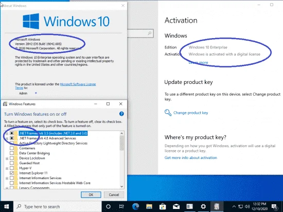Enable the Hyper-V checkbox
283x212 pixels.
click(x=12, y=168)
